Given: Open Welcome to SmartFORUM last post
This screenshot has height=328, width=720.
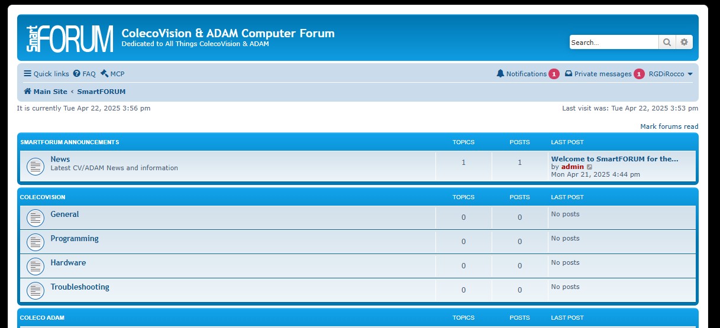Looking at the screenshot, I should [615, 158].
